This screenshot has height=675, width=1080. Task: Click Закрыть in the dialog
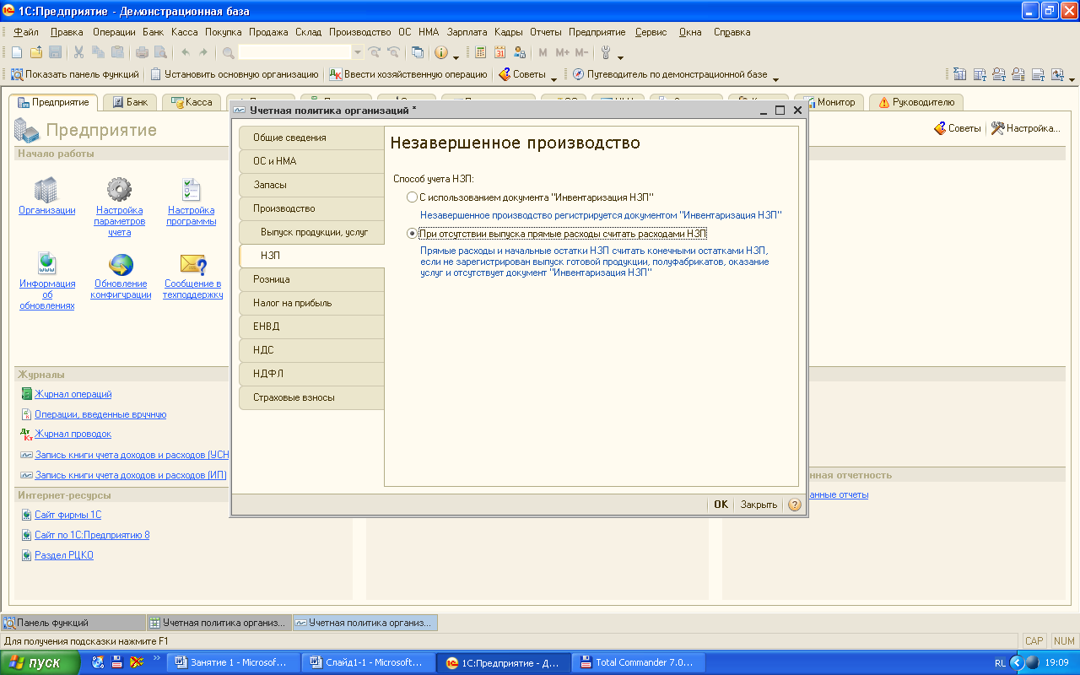[759, 505]
